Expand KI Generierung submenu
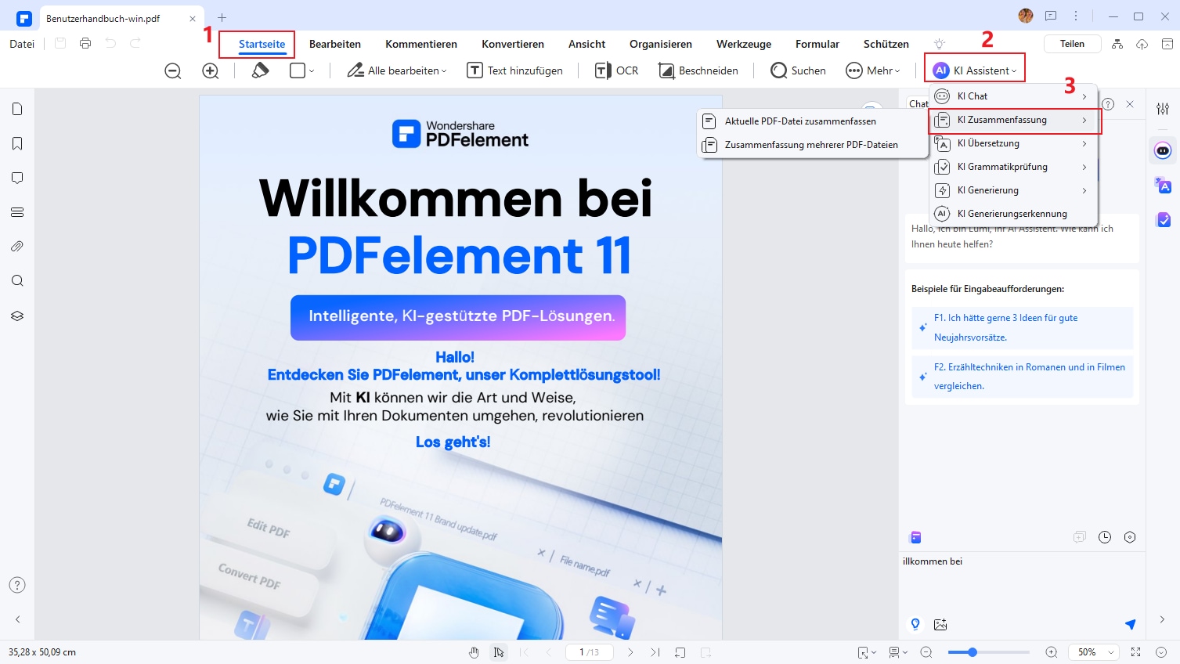The height and width of the screenshot is (664, 1180). 1013,190
